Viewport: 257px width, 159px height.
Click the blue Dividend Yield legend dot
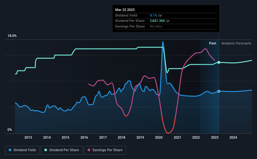pos(10,150)
